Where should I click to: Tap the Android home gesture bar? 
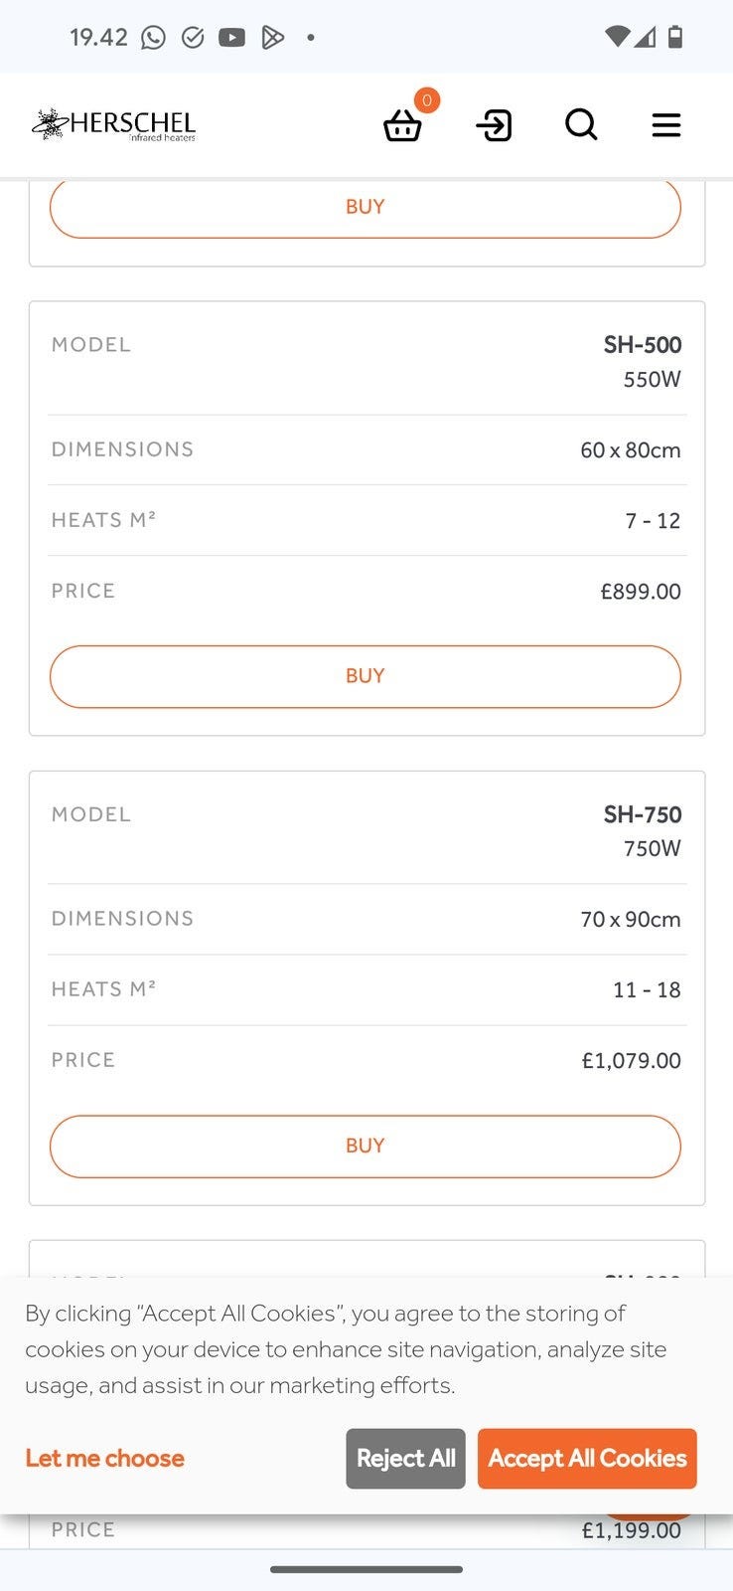click(x=366, y=1570)
